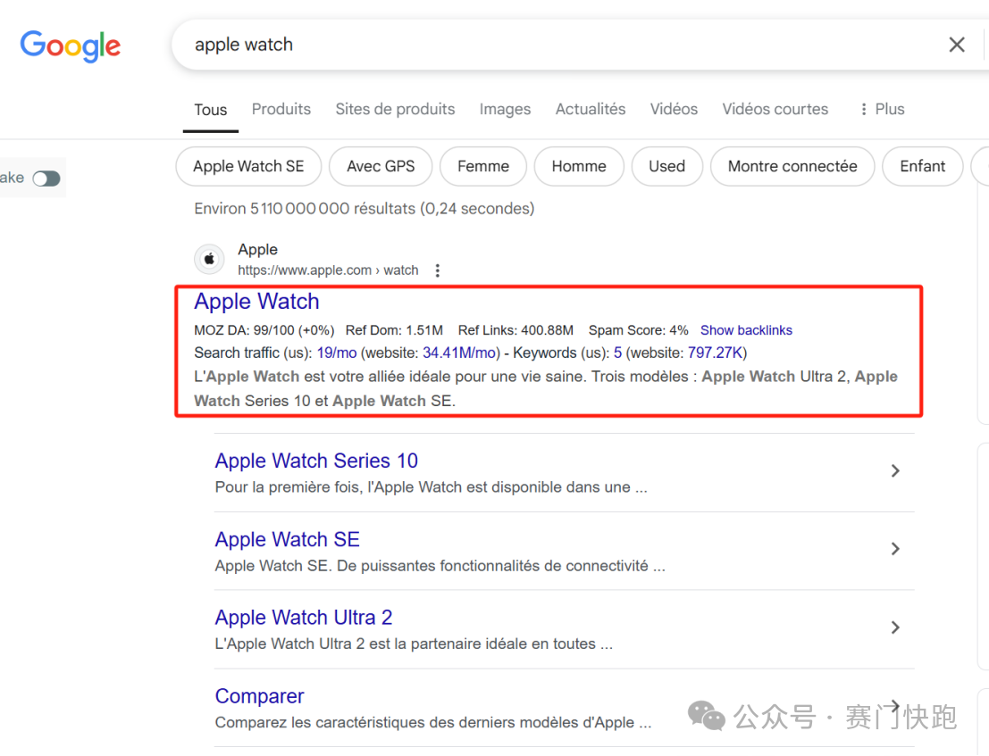Open the Plus more-tabs menu
The image size is (989, 756).
(883, 109)
